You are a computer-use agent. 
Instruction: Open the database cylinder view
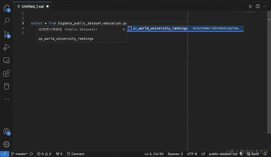(7, 86)
